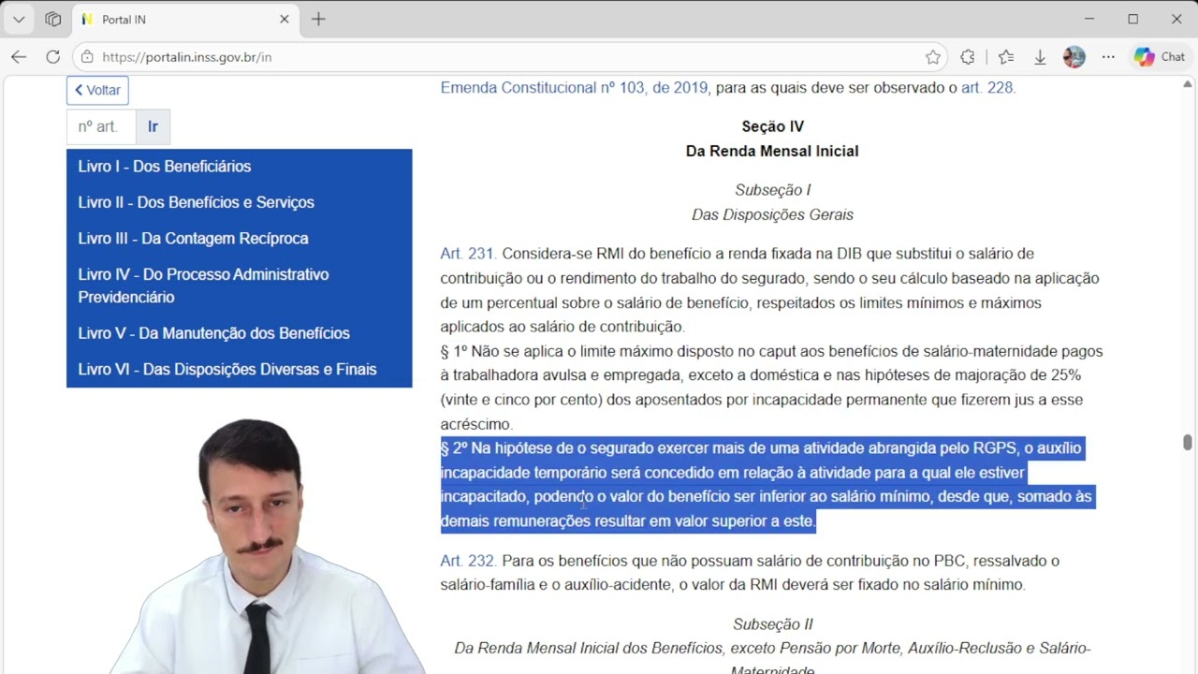Click the § 1º paragraph text

point(772,388)
